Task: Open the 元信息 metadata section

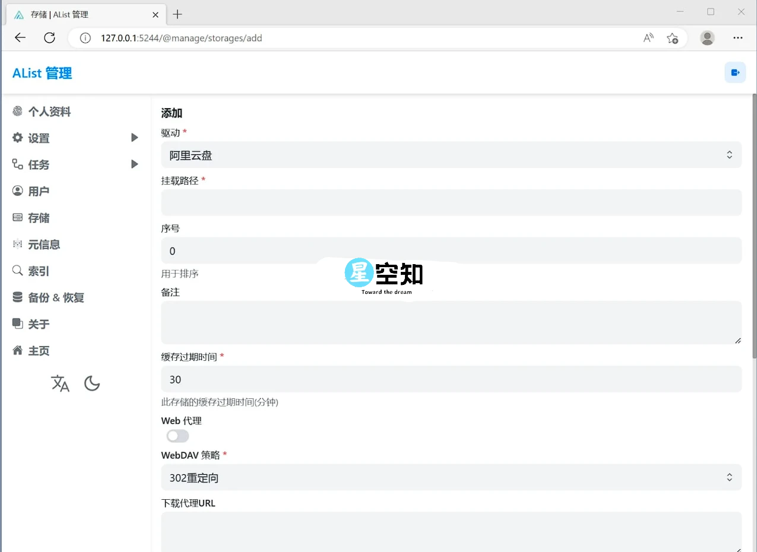Action: (45, 244)
